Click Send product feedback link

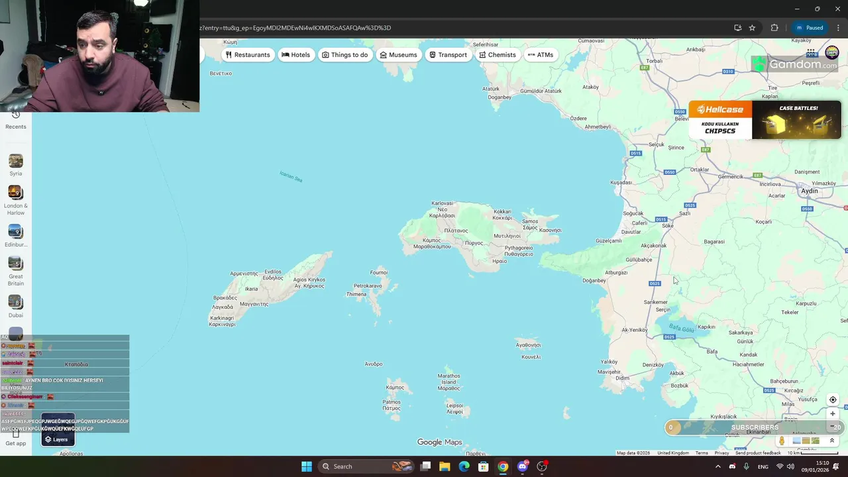tap(758, 453)
